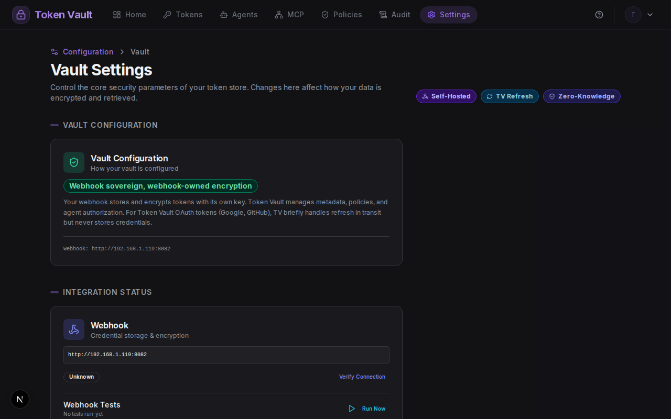This screenshot has height=419, width=671.
Task: Click the Webhook address line in Vault Configuration
Action: [x=117, y=249]
